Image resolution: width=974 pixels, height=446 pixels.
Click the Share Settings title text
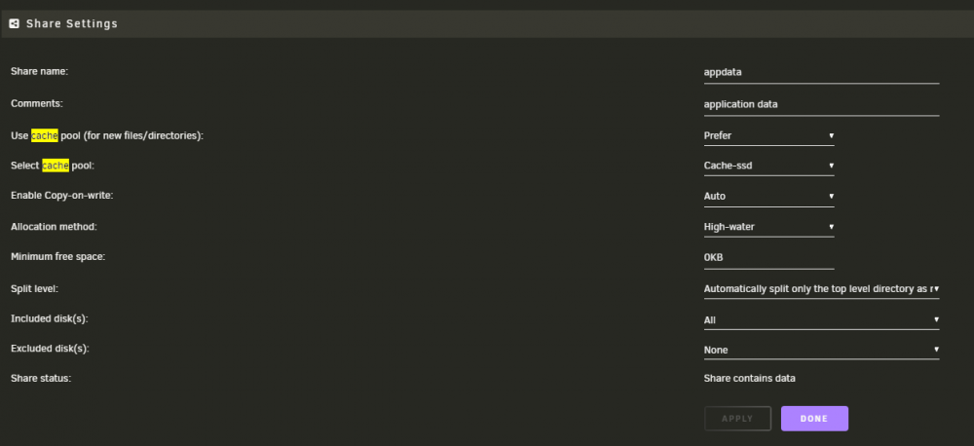tap(72, 24)
